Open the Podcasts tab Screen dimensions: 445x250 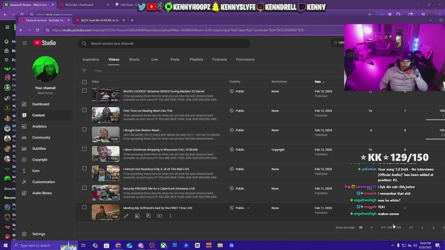click(220, 59)
